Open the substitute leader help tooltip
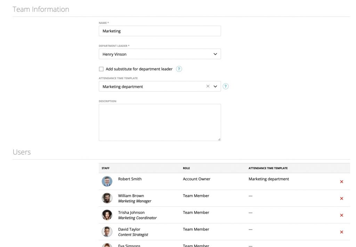 coord(179,69)
